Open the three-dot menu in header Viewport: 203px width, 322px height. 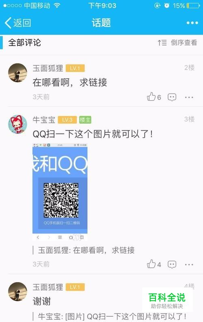click(x=192, y=23)
